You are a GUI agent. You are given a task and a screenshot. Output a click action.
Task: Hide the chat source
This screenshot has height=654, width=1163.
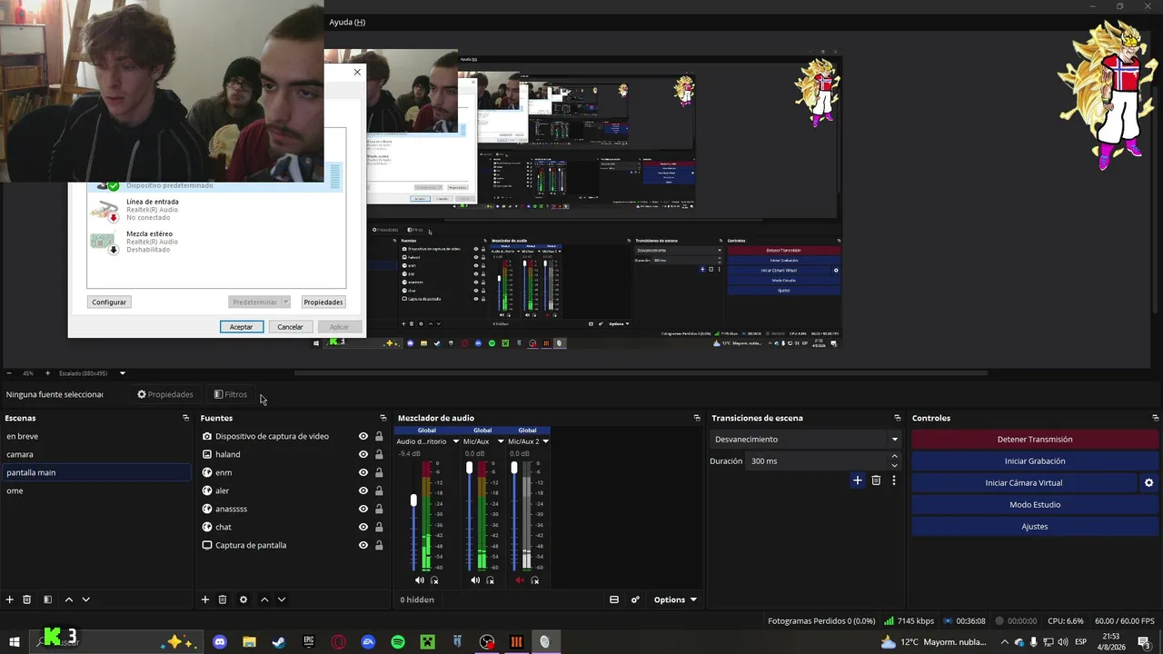point(363,527)
